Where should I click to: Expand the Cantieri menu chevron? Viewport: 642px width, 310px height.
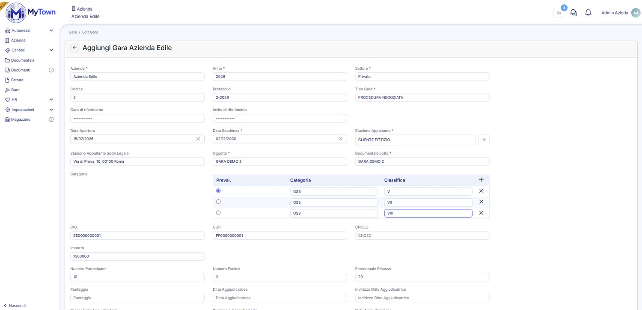coord(51,50)
